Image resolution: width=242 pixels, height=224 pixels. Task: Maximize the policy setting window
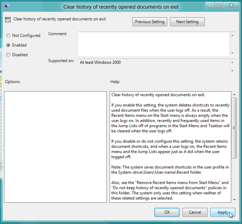click(x=219, y=6)
